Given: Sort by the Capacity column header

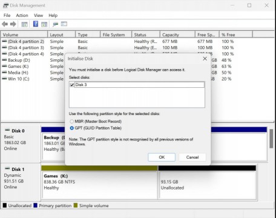Looking at the screenshot, I should tap(177, 35).
